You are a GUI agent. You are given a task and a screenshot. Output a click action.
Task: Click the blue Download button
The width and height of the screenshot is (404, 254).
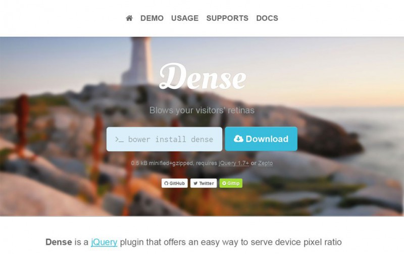(x=261, y=139)
